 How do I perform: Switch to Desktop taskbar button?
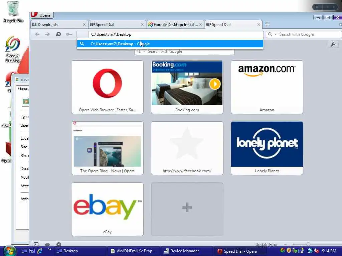point(80,251)
